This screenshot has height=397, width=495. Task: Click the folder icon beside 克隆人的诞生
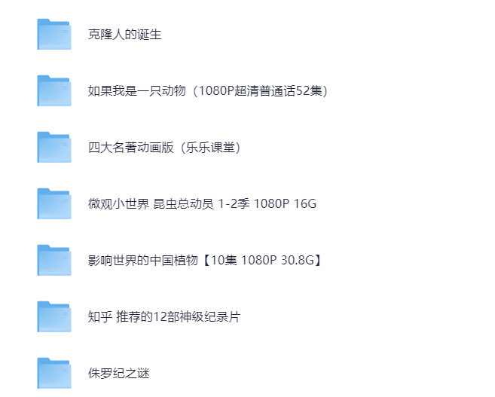coord(53,35)
